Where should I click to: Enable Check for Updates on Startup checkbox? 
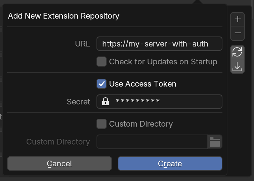pos(102,62)
